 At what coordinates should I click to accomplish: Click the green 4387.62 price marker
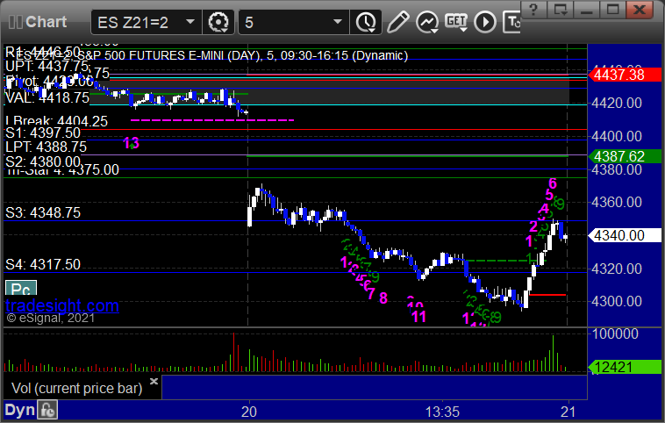(x=625, y=156)
